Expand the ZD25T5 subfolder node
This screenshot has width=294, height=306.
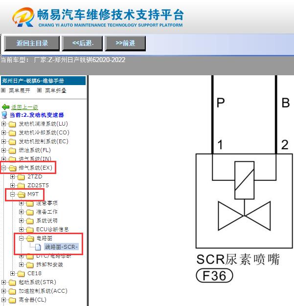(13, 185)
